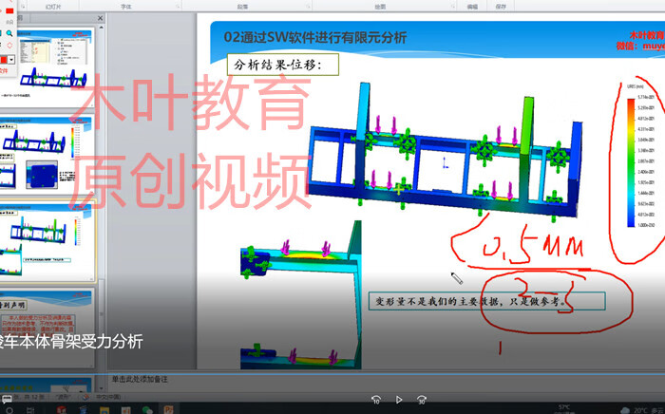Open the highlighted displacement results slide thumbnail
The image size is (665, 414).
coord(46,242)
